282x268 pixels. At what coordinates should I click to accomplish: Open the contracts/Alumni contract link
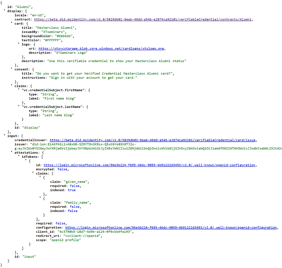pos(143,20)
